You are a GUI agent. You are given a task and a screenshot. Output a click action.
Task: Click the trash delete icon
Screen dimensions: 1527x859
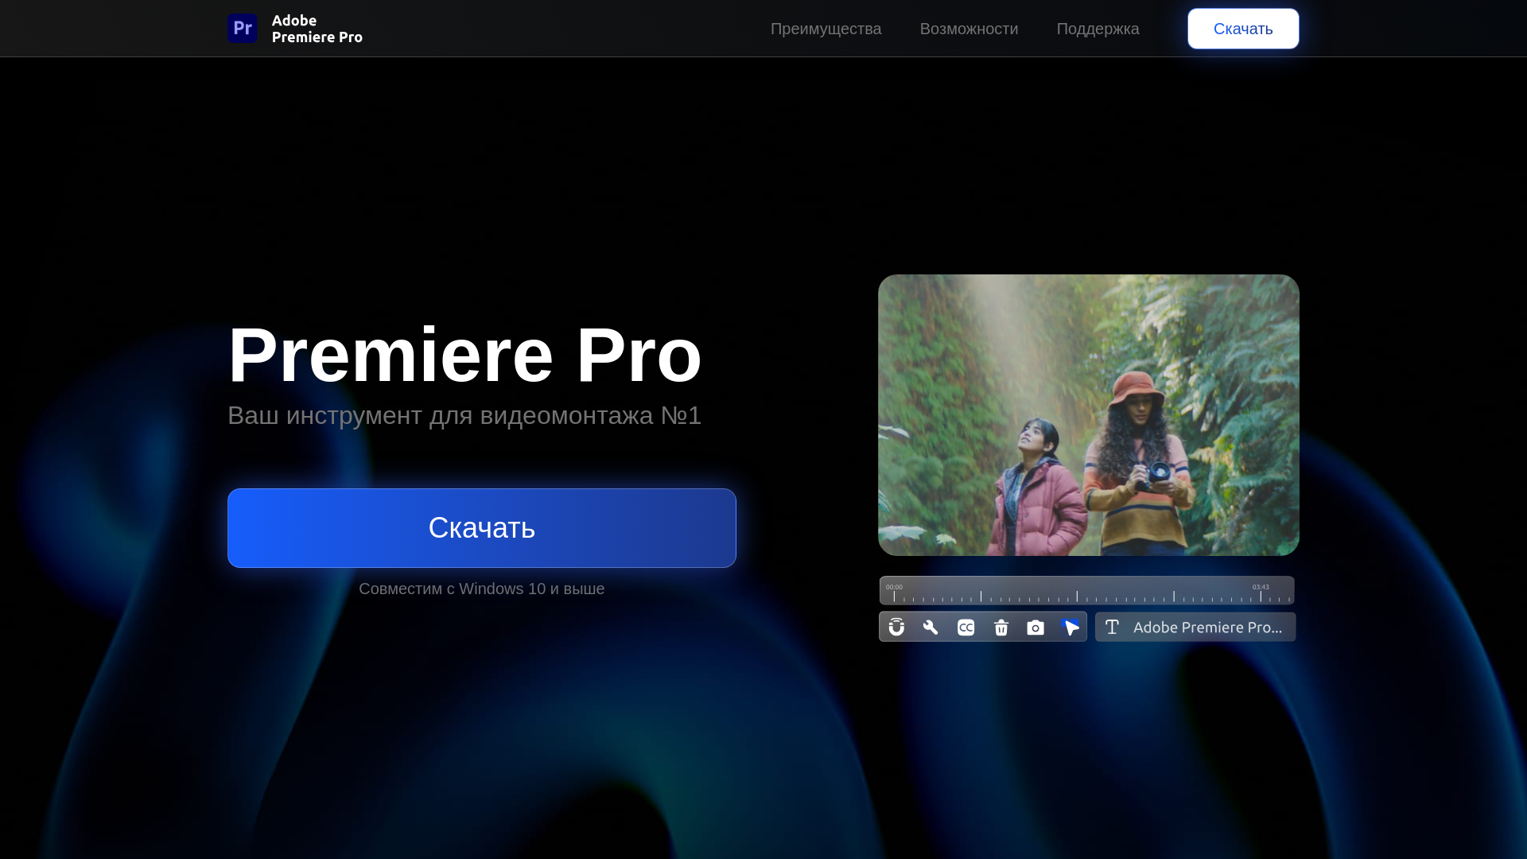[x=1001, y=628]
